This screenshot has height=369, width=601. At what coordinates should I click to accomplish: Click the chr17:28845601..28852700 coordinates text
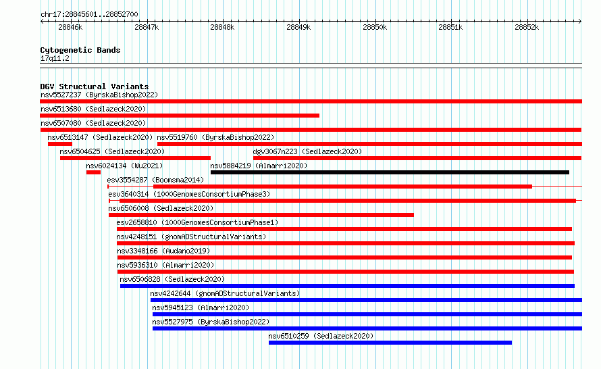point(89,14)
